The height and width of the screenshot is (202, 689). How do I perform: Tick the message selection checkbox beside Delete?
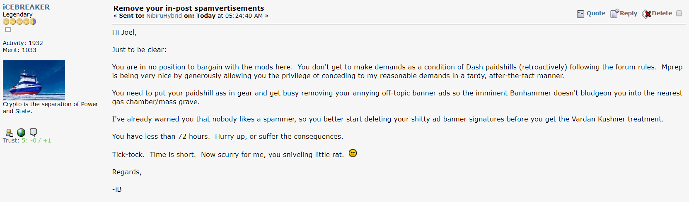click(679, 13)
